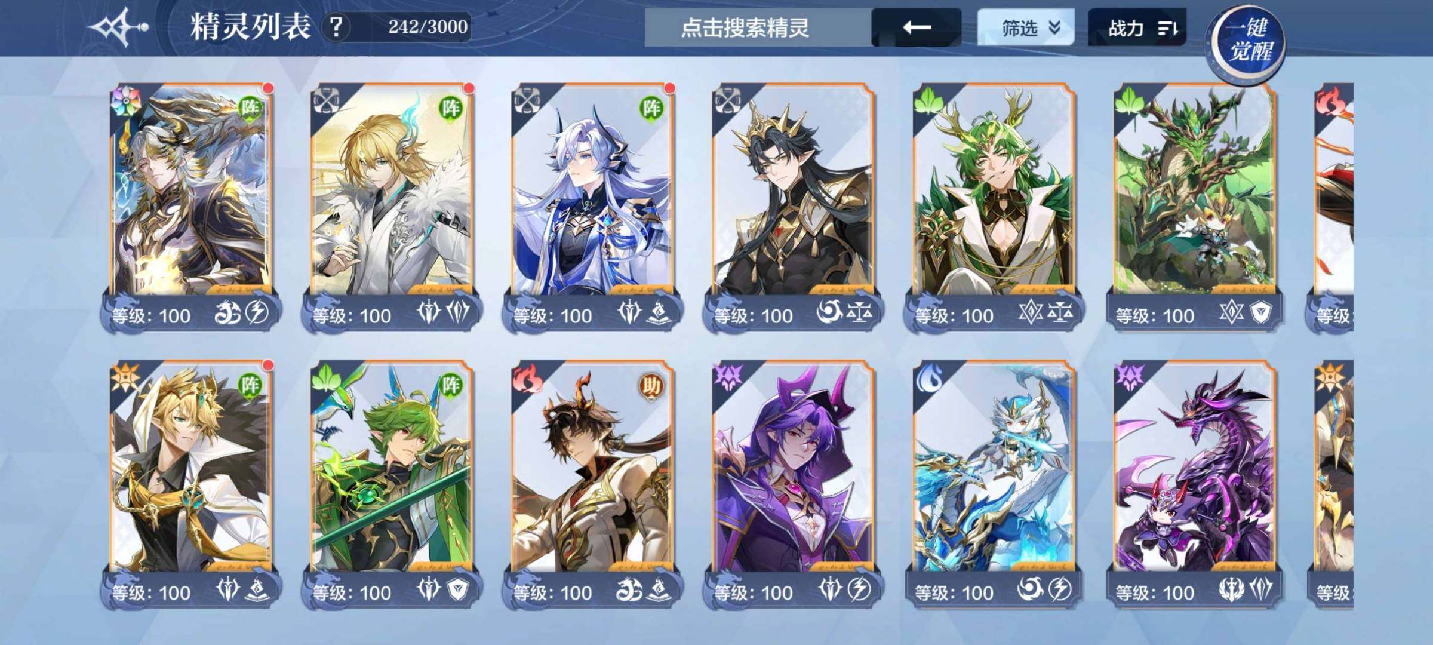The height and width of the screenshot is (645, 1433).
Task: Select the purple dragon spirit card
Action: click(x=1194, y=484)
